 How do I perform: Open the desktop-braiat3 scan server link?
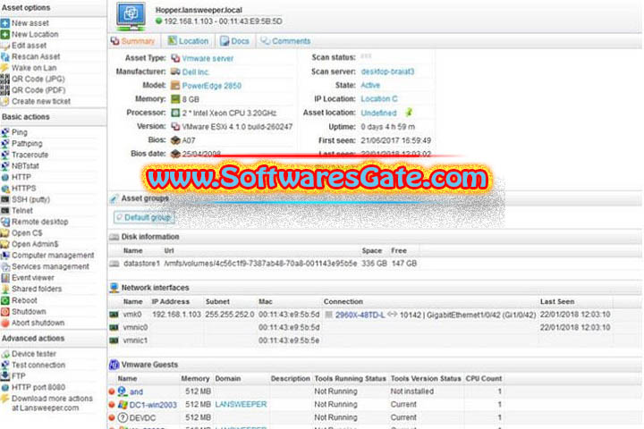coord(387,71)
